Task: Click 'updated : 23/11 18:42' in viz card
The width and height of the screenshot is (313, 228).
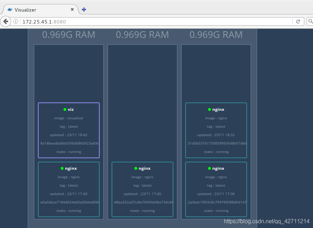Action: [69, 135]
